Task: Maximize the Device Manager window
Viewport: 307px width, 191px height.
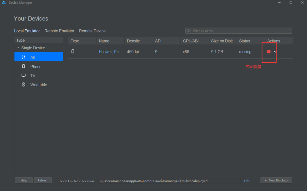Action: tap(291, 2)
